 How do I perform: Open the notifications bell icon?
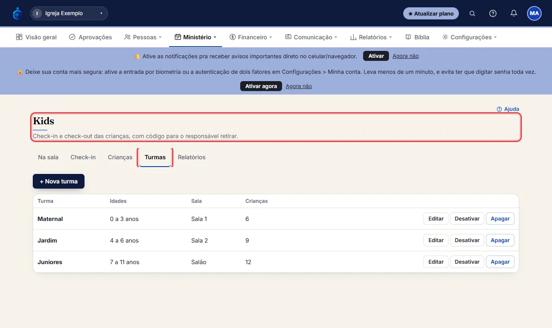tap(514, 13)
